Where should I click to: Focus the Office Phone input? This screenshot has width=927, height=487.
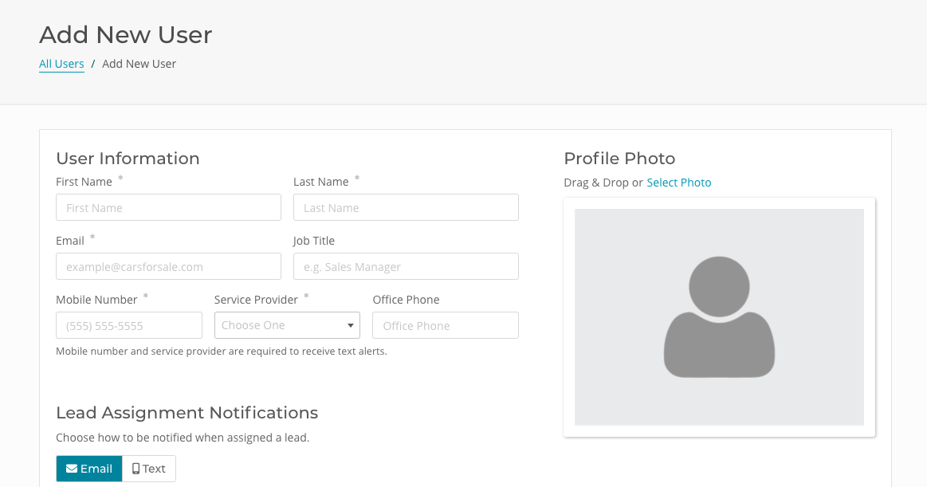click(445, 325)
